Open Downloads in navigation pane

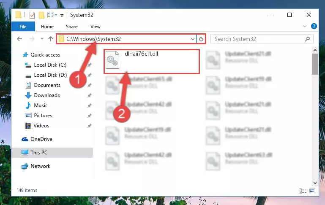coord(47,95)
